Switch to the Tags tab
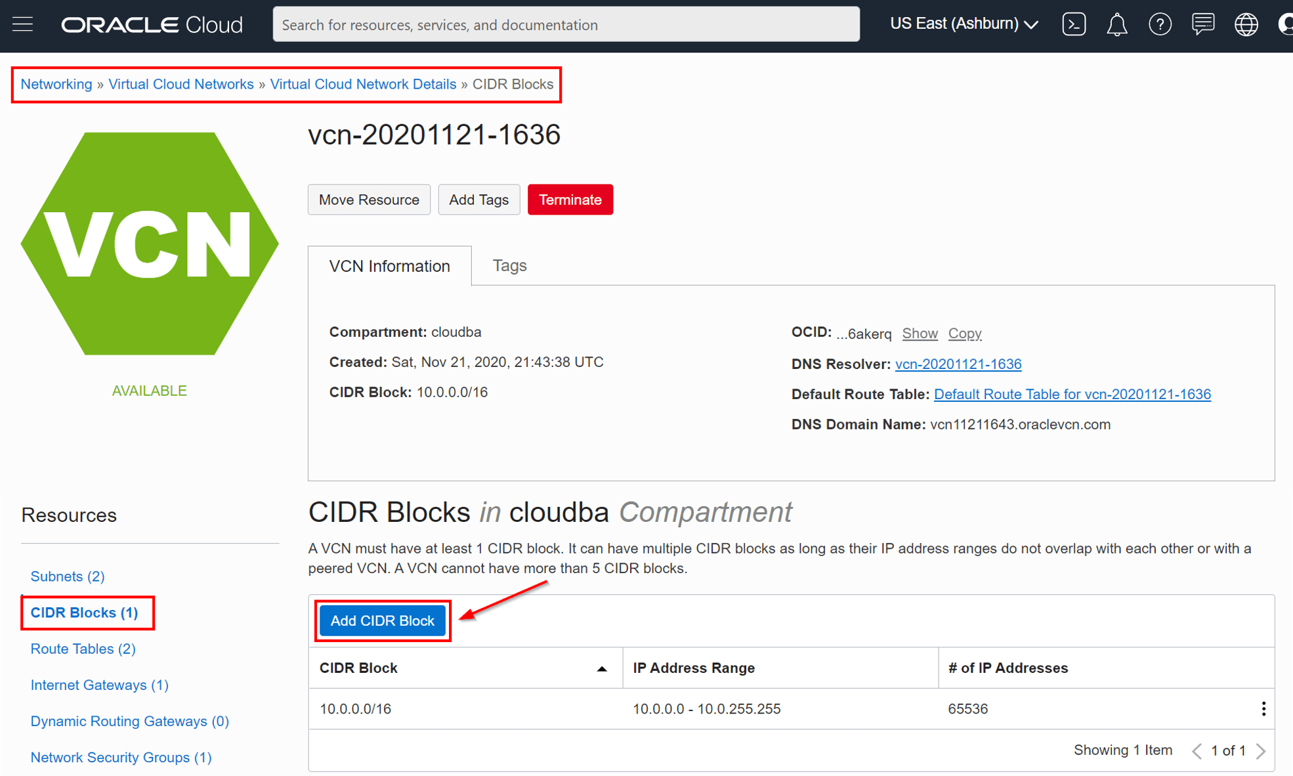This screenshot has width=1293, height=776. (x=509, y=265)
